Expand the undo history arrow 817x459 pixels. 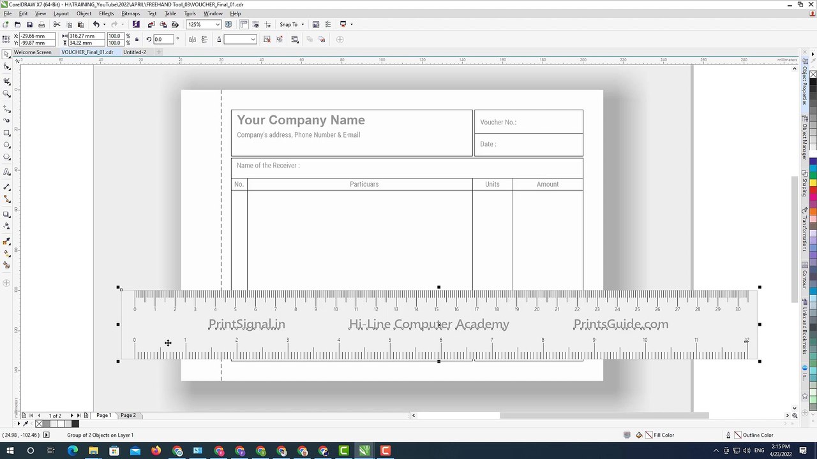pyautogui.click(x=104, y=24)
